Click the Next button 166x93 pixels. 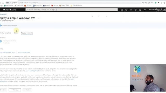click(x=27, y=90)
